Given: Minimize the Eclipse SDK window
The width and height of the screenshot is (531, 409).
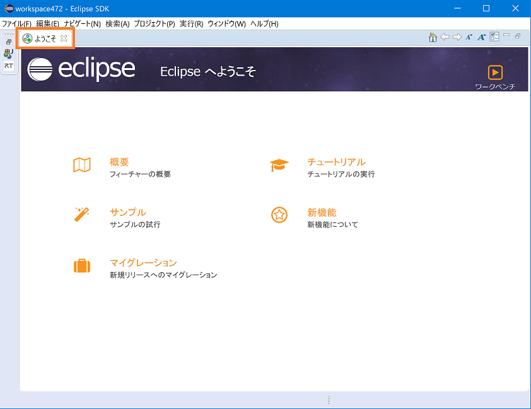Looking at the screenshot, I should tap(457, 8).
